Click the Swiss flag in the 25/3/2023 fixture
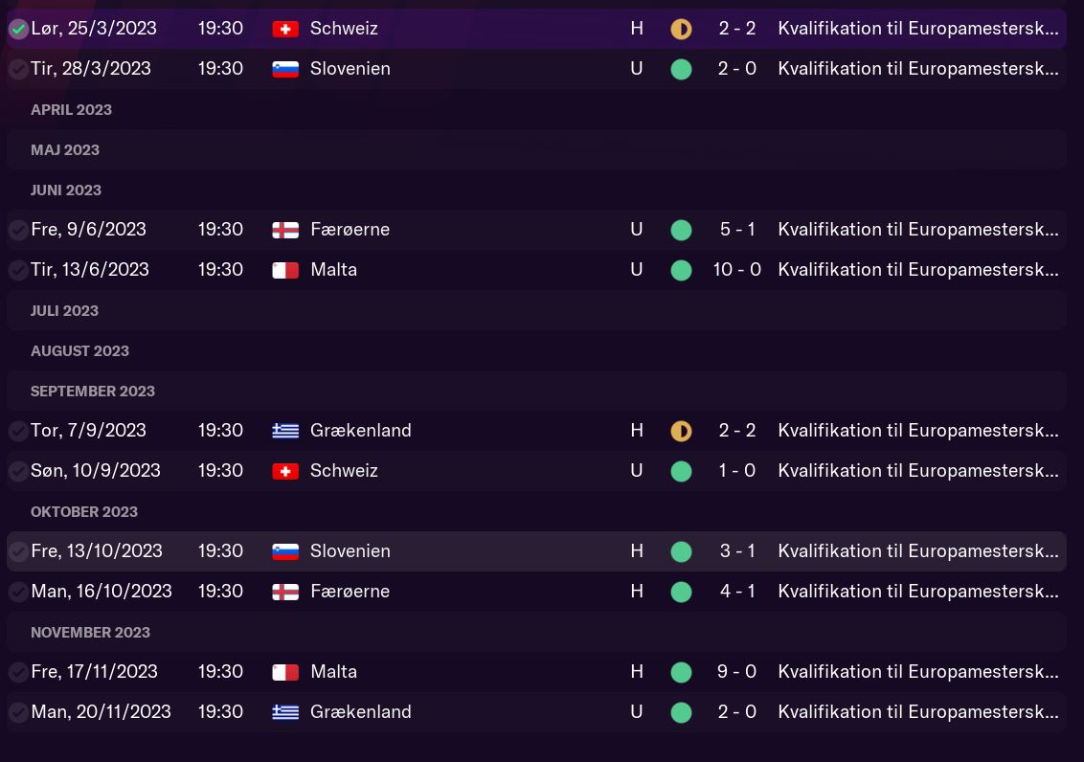The width and height of the screenshot is (1084, 762). tap(285, 29)
